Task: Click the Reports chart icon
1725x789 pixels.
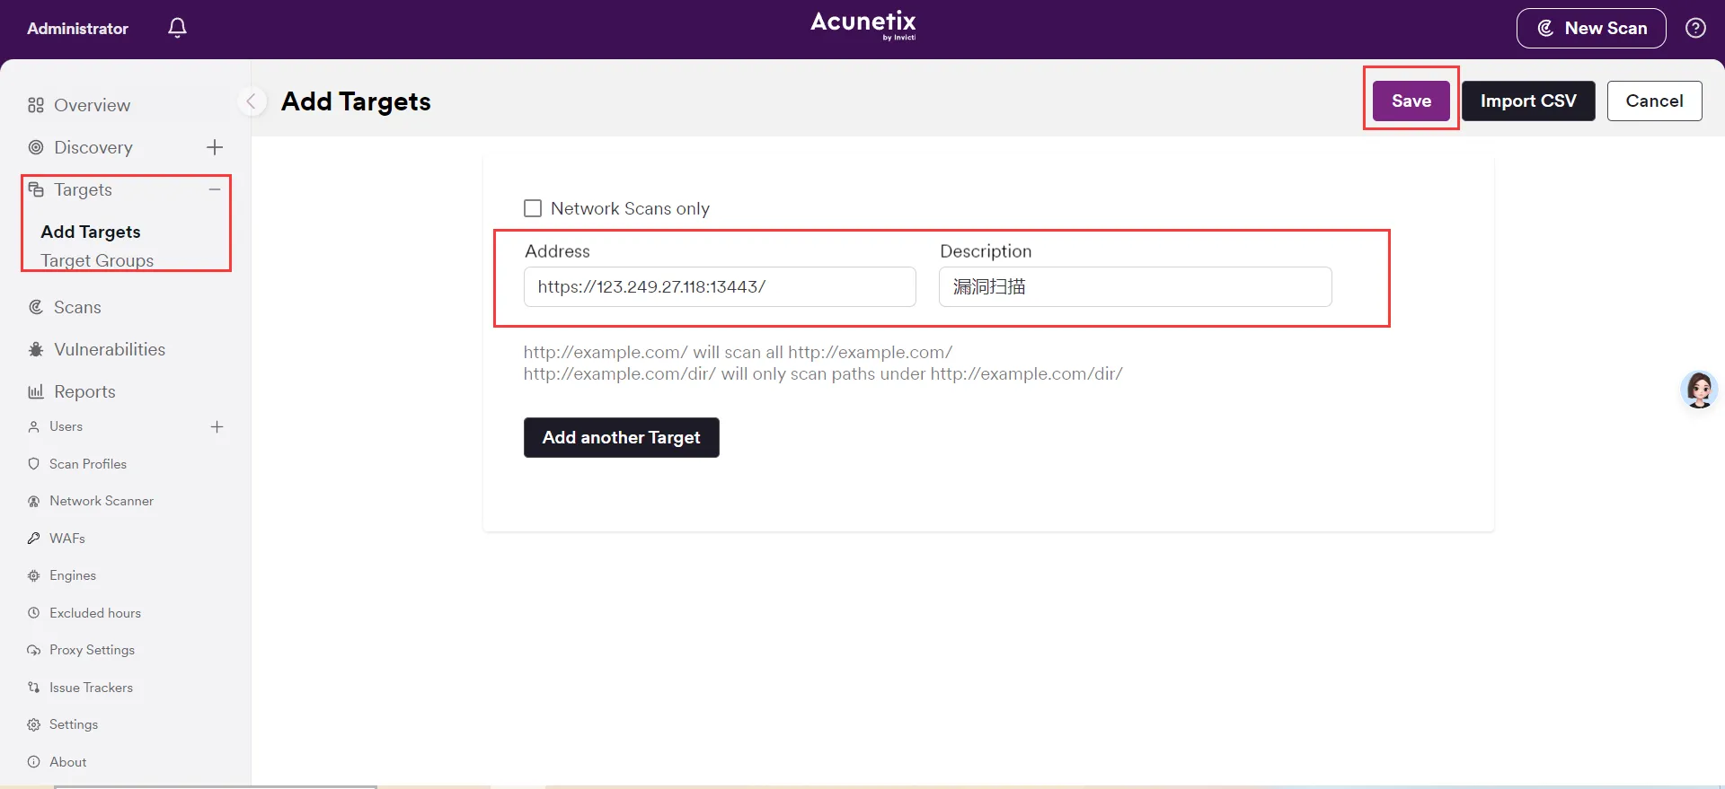Action: (x=36, y=391)
